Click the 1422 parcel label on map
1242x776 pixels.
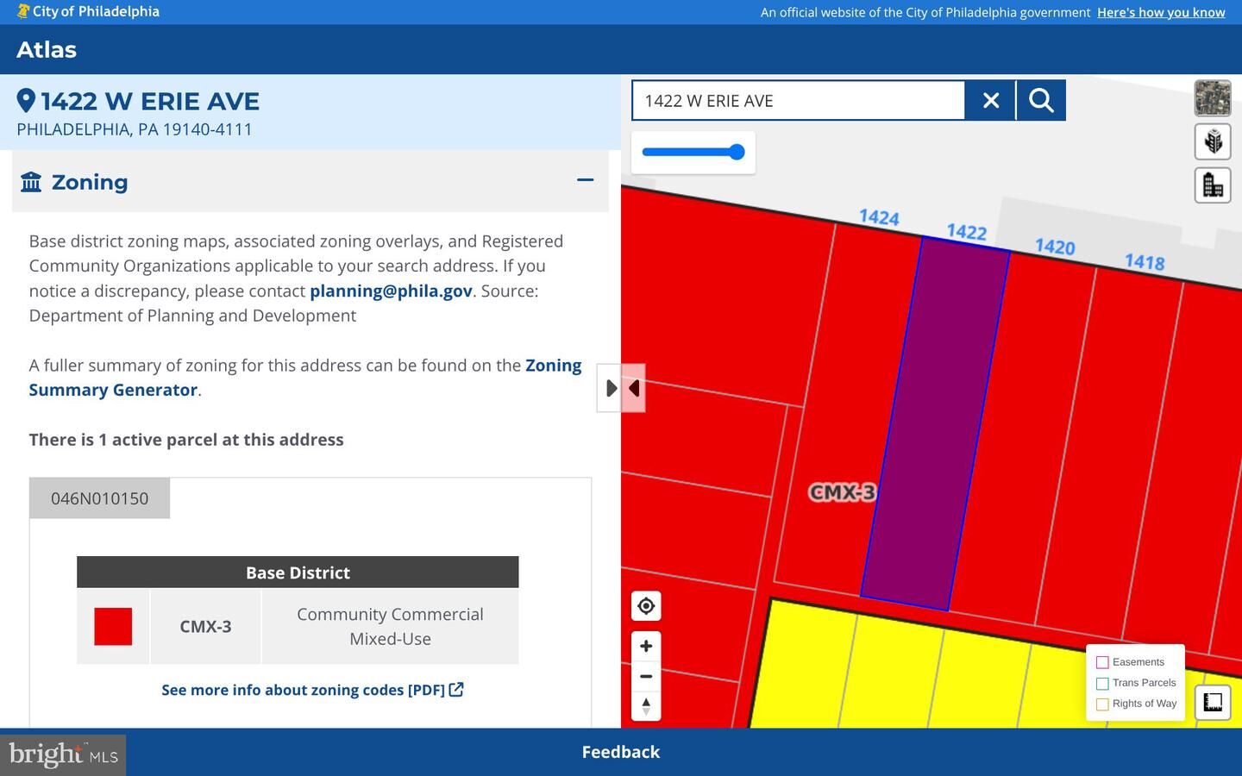point(966,231)
